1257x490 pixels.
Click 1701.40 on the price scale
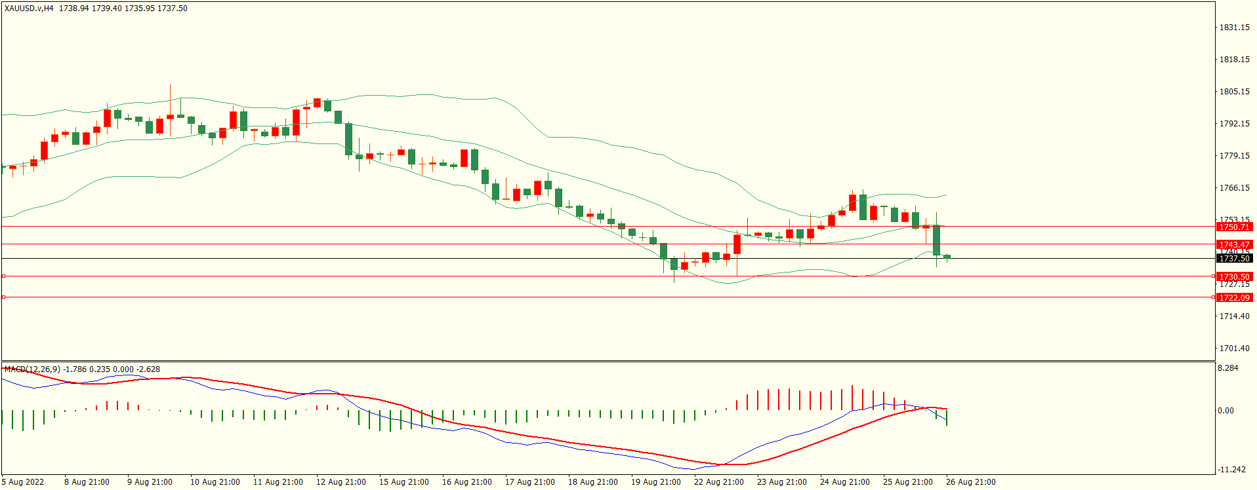click(1234, 349)
